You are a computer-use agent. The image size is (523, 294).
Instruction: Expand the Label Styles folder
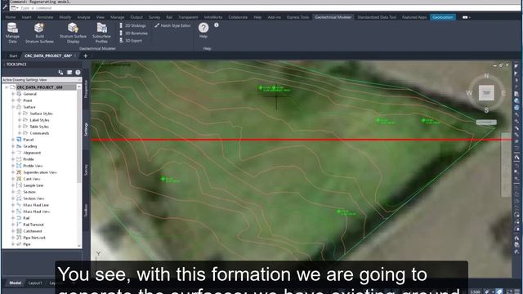tap(20, 120)
